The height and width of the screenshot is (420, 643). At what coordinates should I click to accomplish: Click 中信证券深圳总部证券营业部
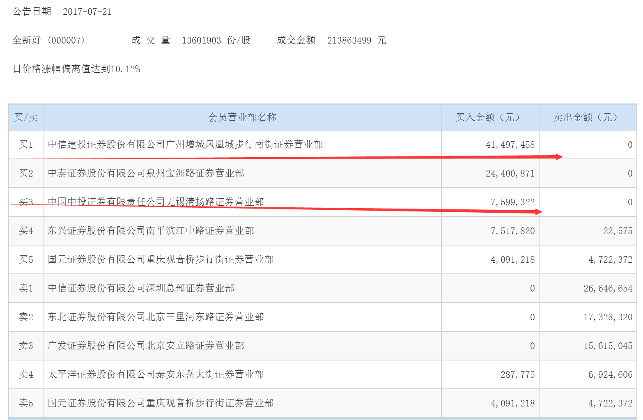[141, 288]
